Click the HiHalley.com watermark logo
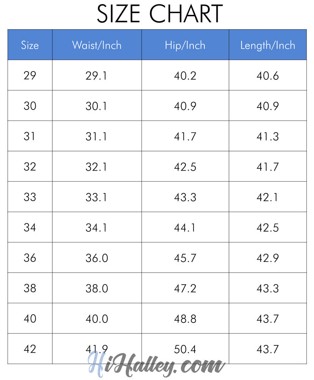This screenshot has width=314, height=380. click(x=156, y=365)
